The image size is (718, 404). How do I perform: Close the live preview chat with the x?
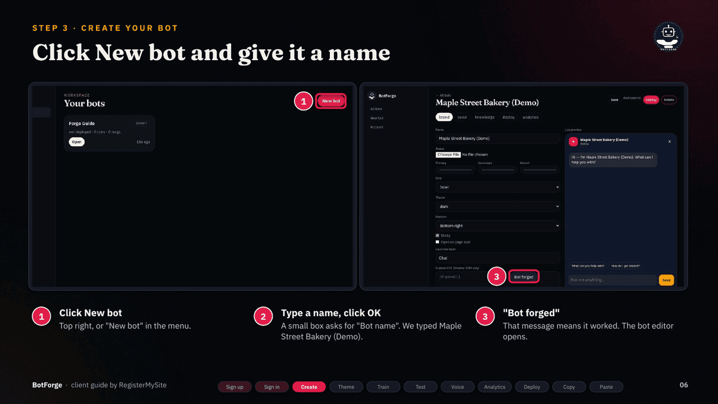pyautogui.click(x=669, y=141)
